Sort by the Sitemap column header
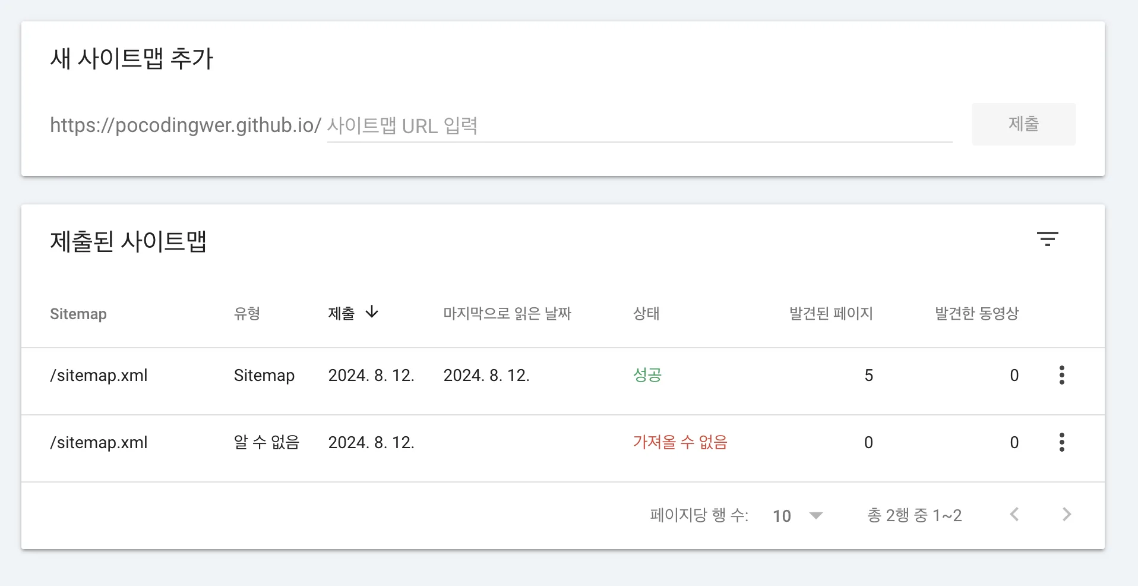 [x=78, y=314]
